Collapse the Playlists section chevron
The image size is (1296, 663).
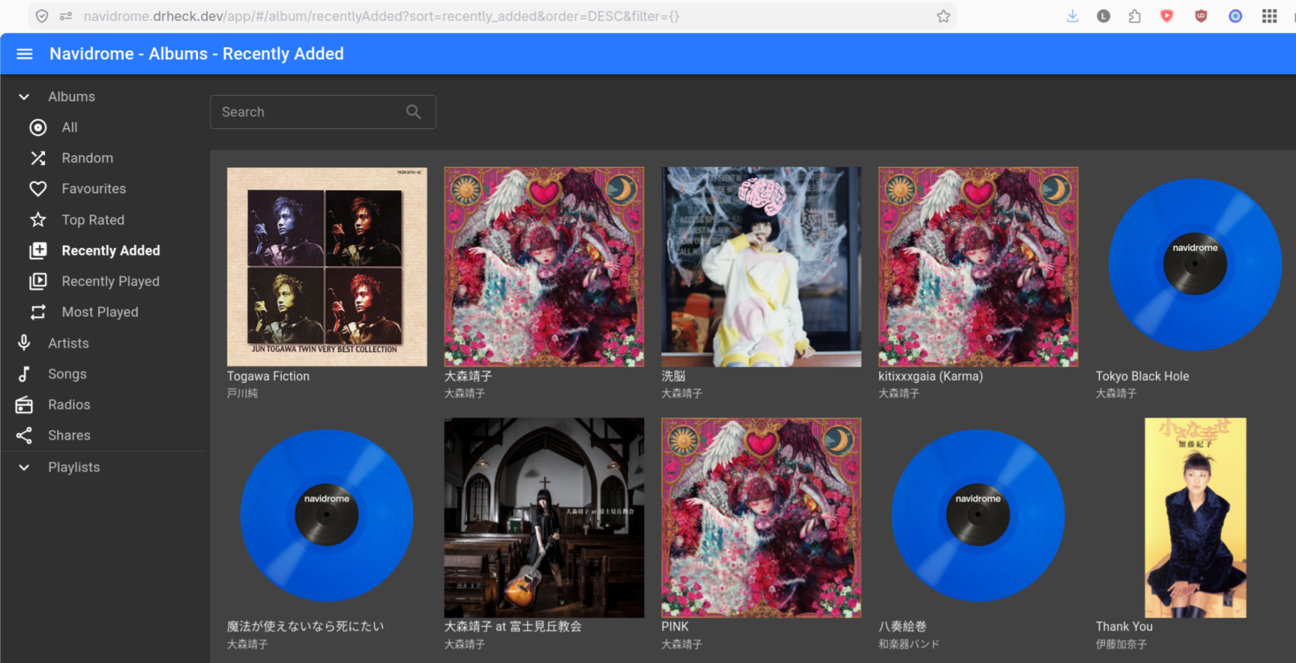click(x=24, y=468)
